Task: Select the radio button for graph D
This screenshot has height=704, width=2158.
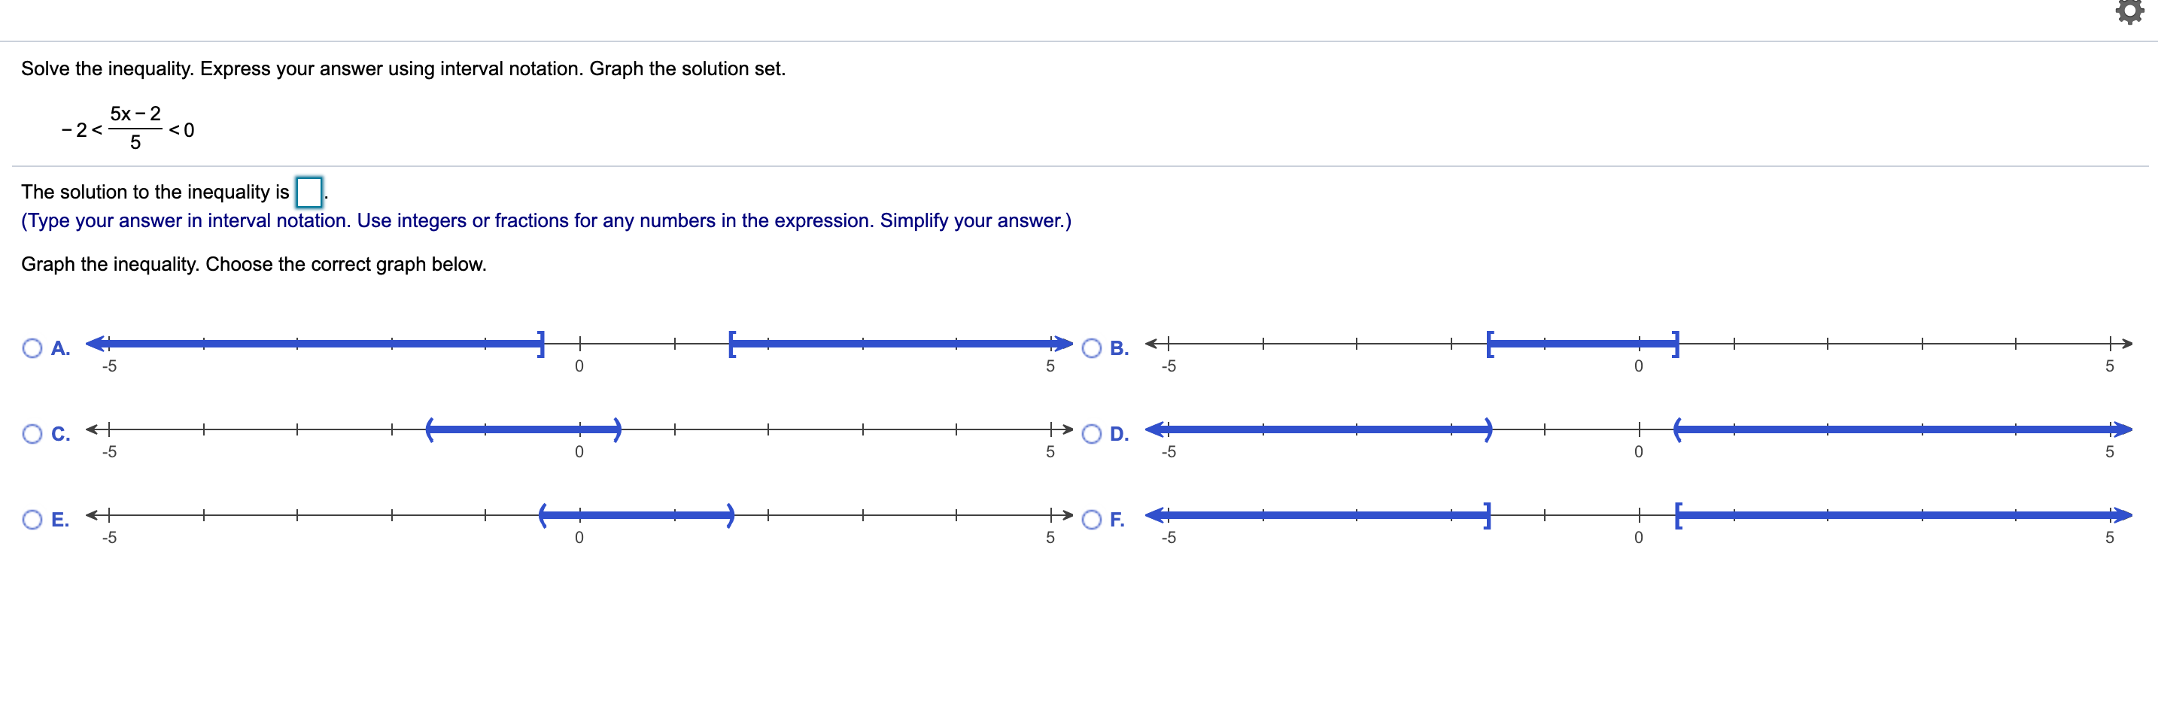Action: [1092, 434]
